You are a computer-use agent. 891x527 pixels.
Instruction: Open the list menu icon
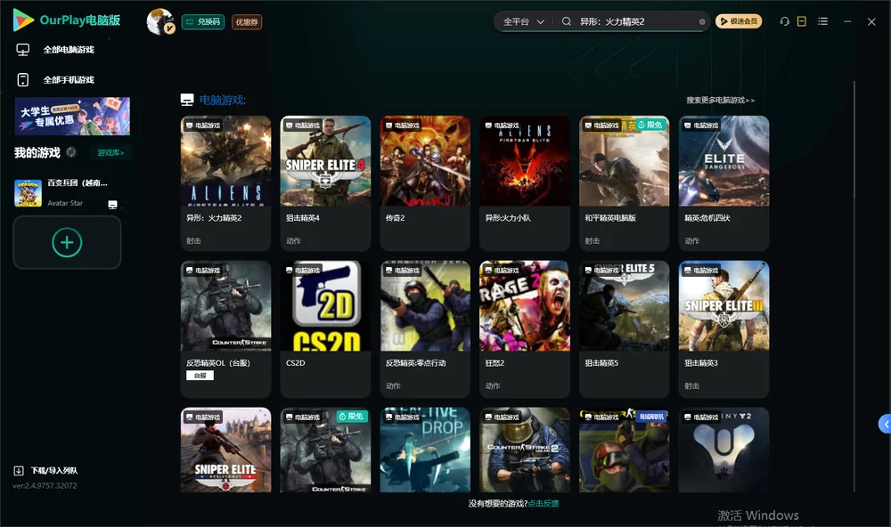pos(822,21)
